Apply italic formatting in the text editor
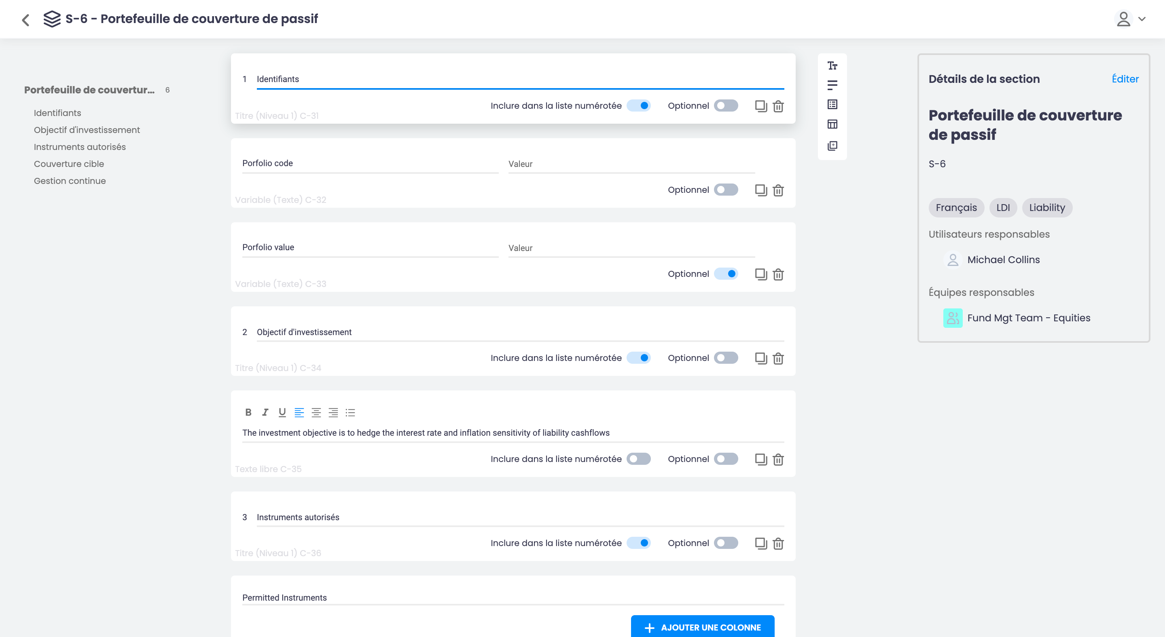The width and height of the screenshot is (1165, 637). pyautogui.click(x=265, y=412)
